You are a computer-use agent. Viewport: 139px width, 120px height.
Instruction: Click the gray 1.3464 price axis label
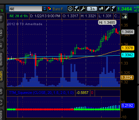click(128, 32)
